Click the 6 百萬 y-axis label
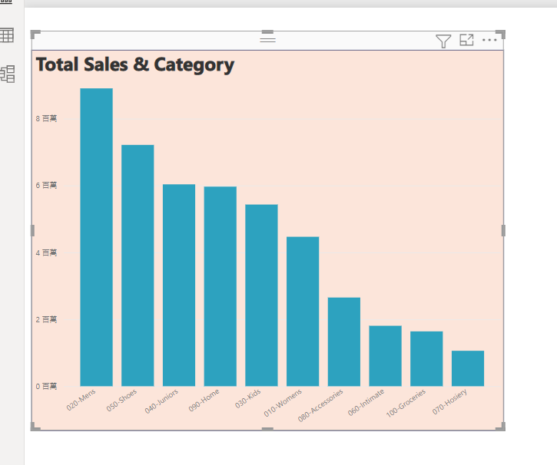 [46, 185]
